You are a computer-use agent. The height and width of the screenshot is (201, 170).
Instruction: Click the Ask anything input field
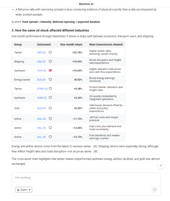86,179
